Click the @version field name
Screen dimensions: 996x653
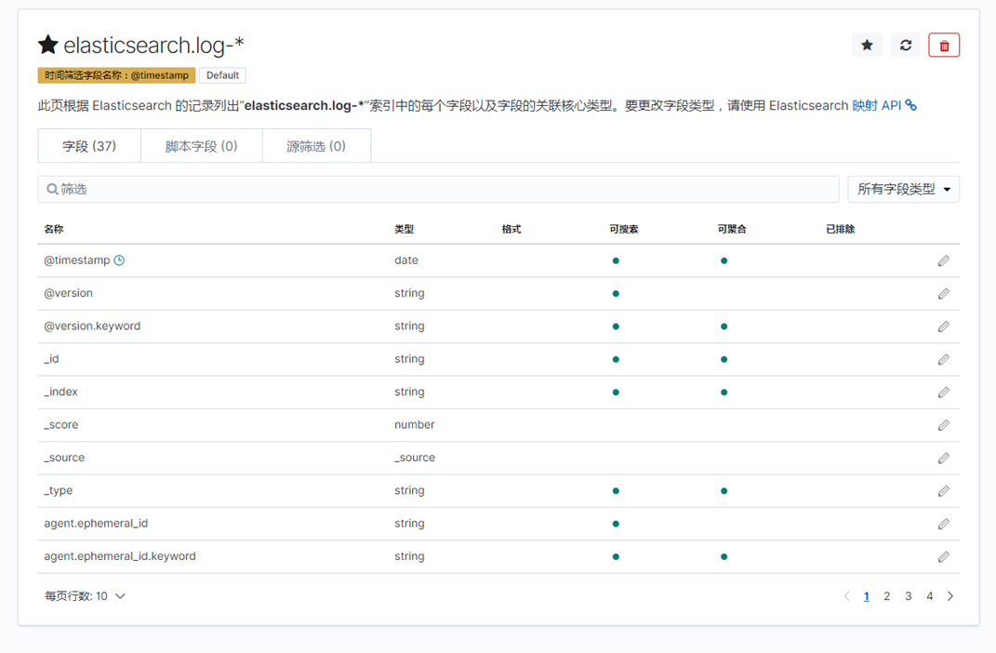pyautogui.click(x=68, y=293)
